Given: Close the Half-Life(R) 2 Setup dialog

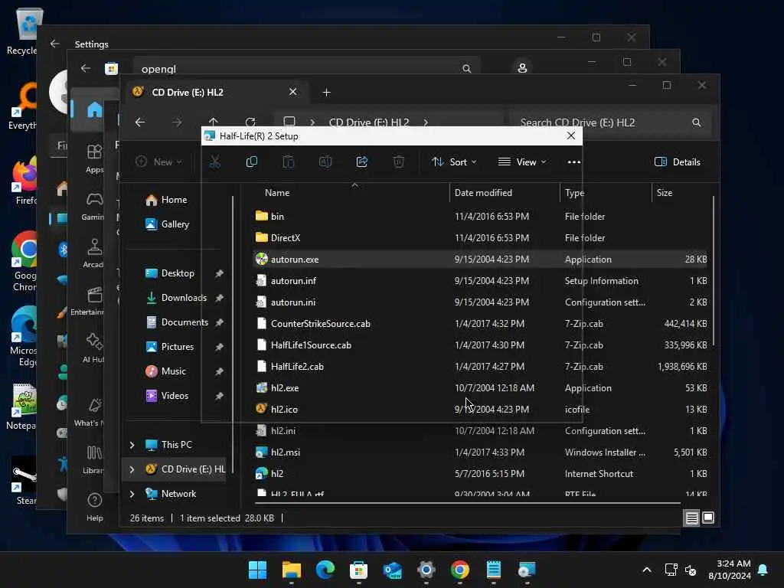Looking at the screenshot, I should (571, 136).
